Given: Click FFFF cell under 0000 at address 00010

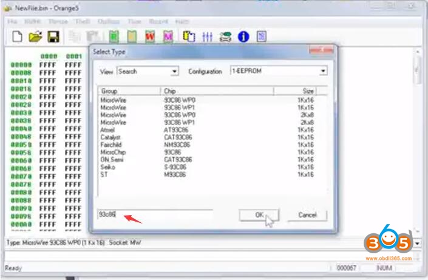Looking at the screenshot, I should (x=47, y=81).
